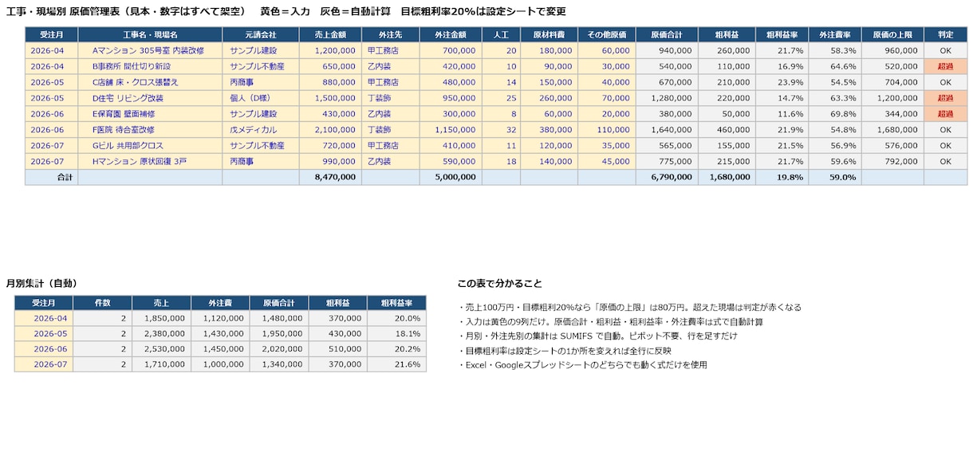This screenshot has width=973, height=452.
Task: Click the 合計 label in totals row
Action: [x=52, y=178]
